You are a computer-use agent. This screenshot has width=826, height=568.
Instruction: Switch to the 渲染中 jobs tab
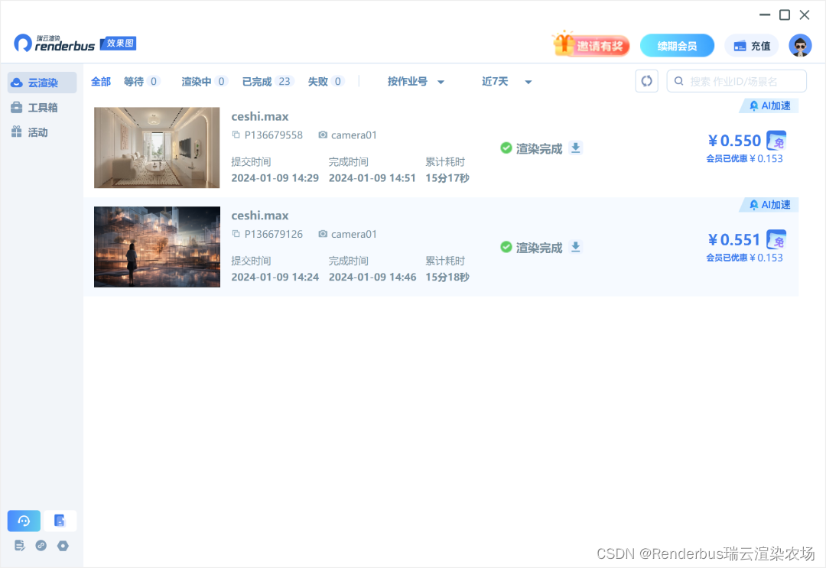(x=204, y=82)
